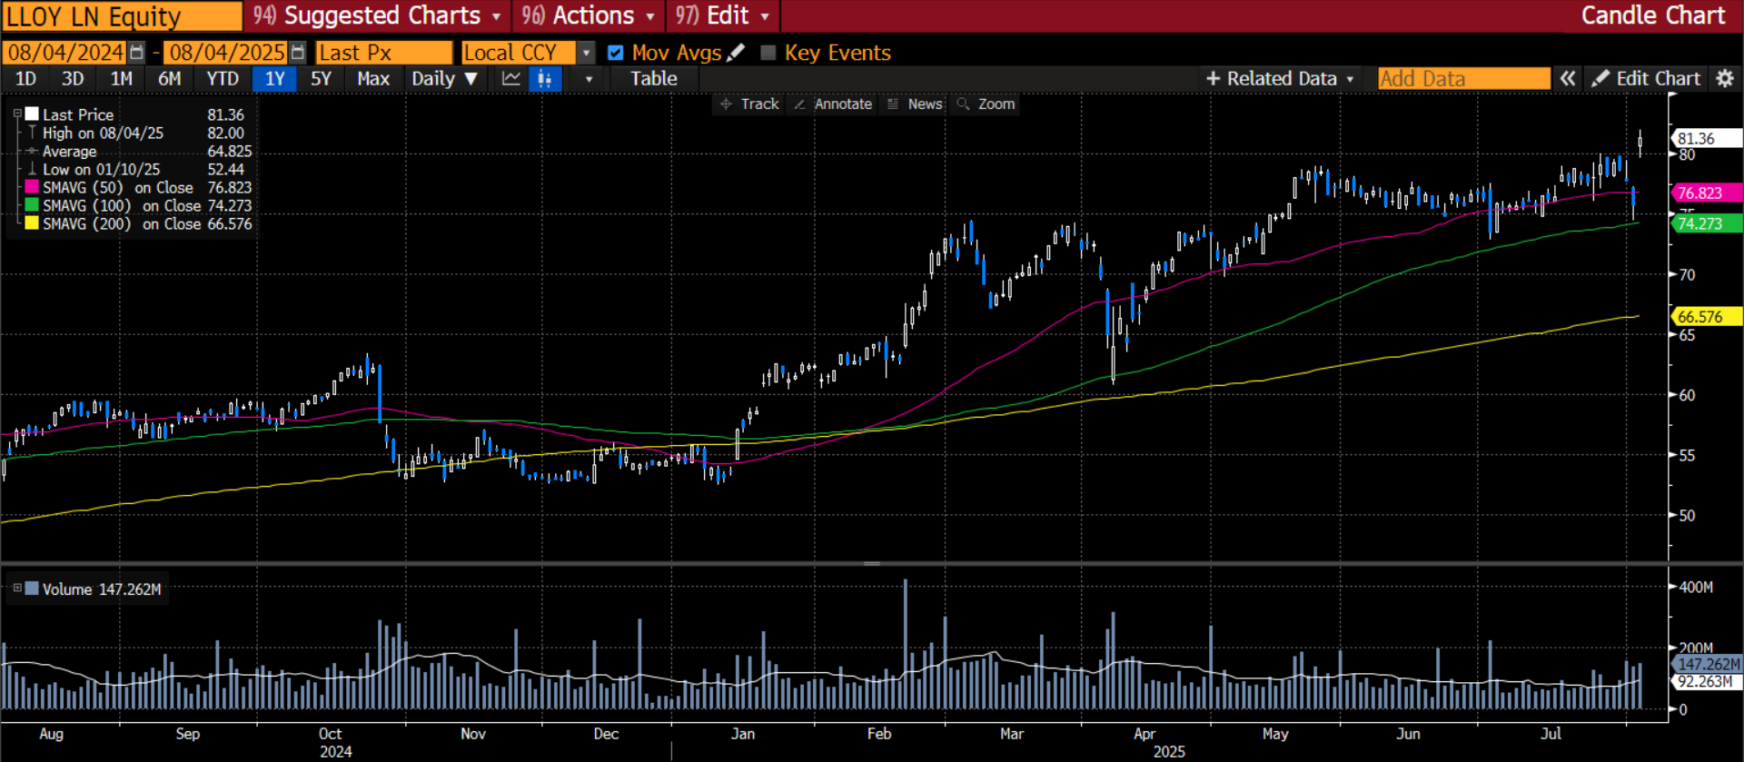Click the Track crosshair icon
This screenshot has width=1744, height=762.
(x=726, y=104)
